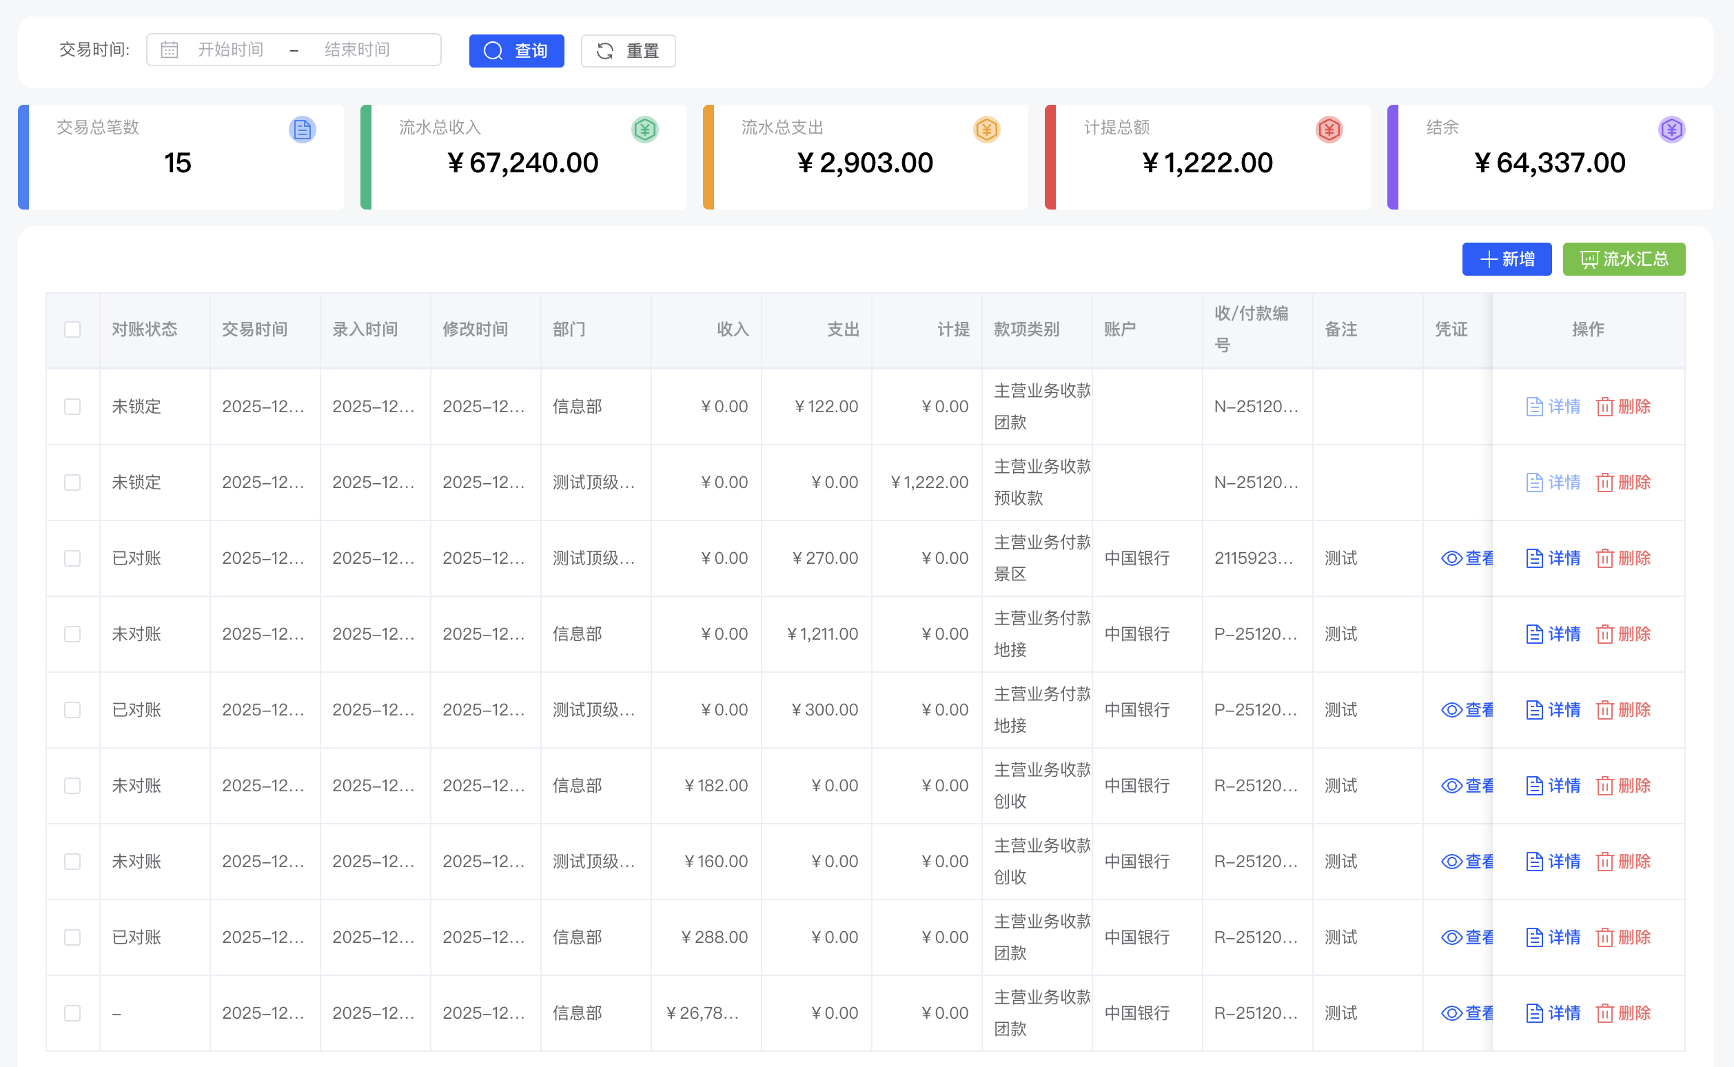Toggle the select-all header checkbox
This screenshot has height=1067, width=1734.
[72, 329]
